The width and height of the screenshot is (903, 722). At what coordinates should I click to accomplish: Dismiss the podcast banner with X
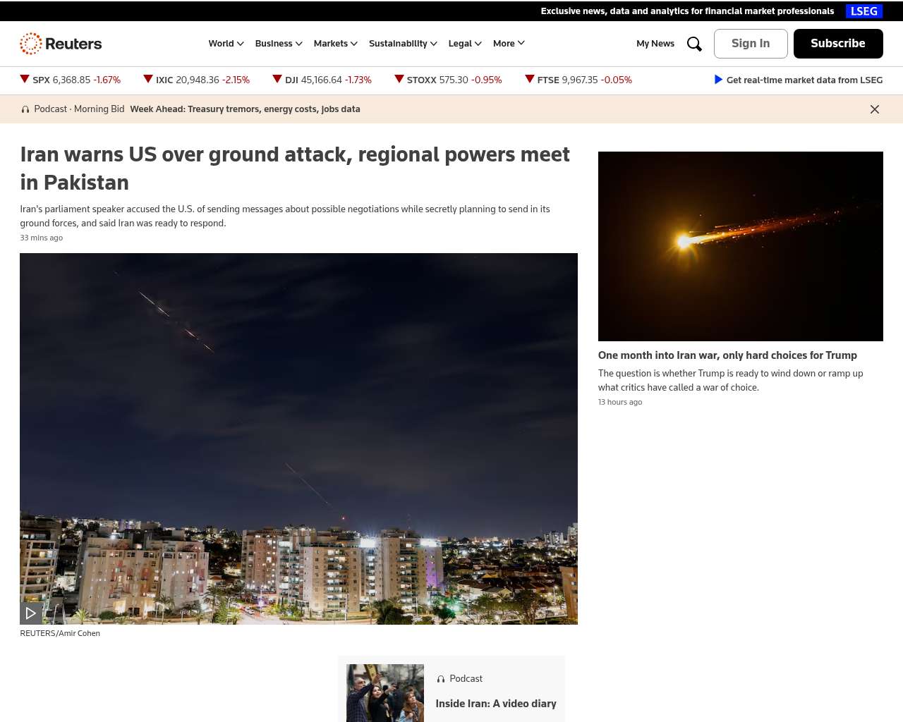875,109
